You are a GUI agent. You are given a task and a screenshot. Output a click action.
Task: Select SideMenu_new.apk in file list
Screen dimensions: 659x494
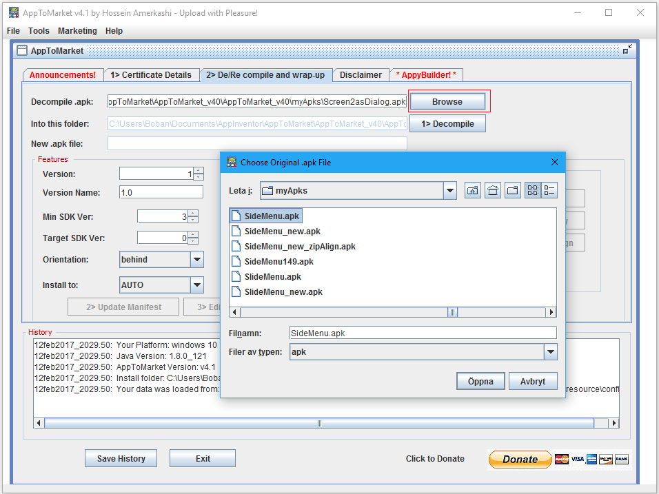tap(276, 231)
